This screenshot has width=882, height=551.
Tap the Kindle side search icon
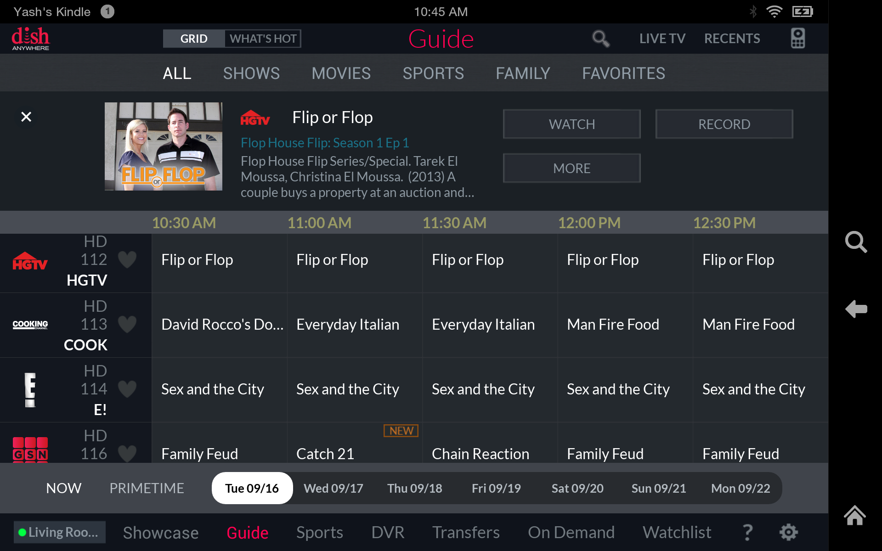pyautogui.click(x=856, y=242)
